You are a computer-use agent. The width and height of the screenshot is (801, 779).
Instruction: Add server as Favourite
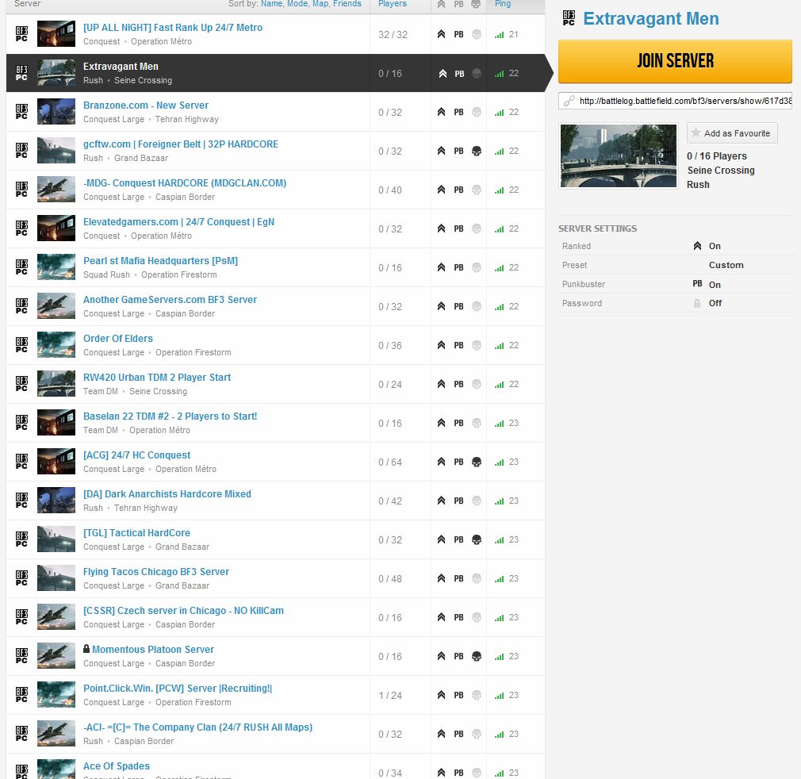732,133
